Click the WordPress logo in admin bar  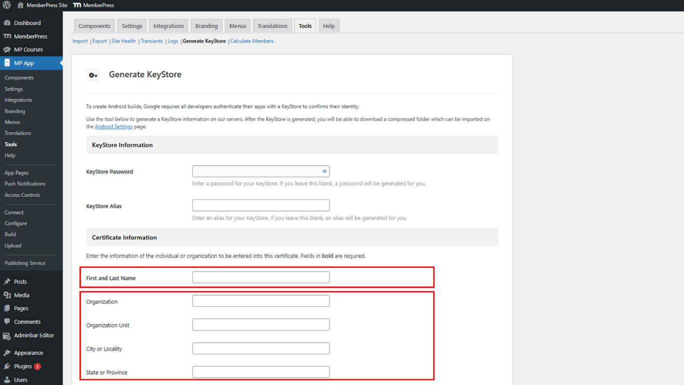coord(7,5)
